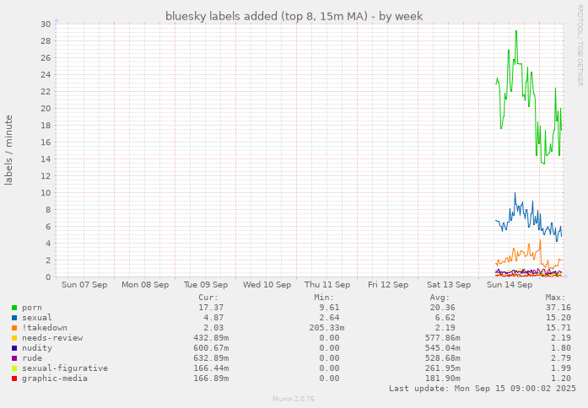Click porn average value 20.36
The width and height of the screenshot is (588, 408).
coord(443,308)
